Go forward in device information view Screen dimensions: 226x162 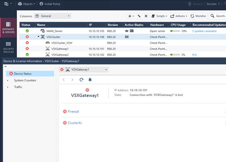pyautogui.click(x=72, y=80)
